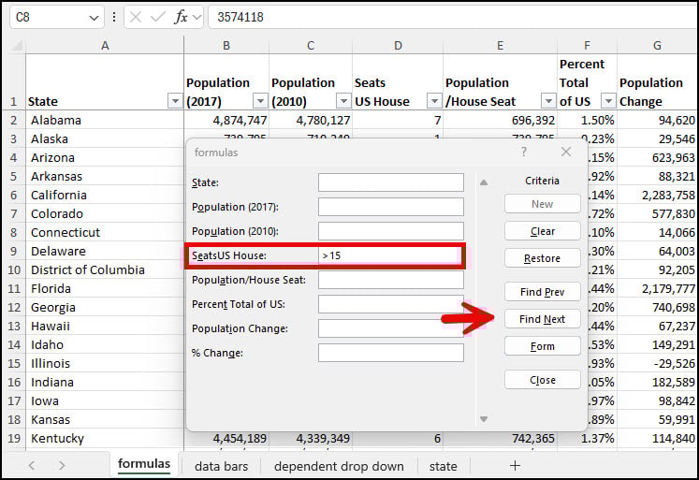The image size is (699, 480).
Task: Click the Percent Total of US form field
Action: pyautogui.click(x=391, y=304)
